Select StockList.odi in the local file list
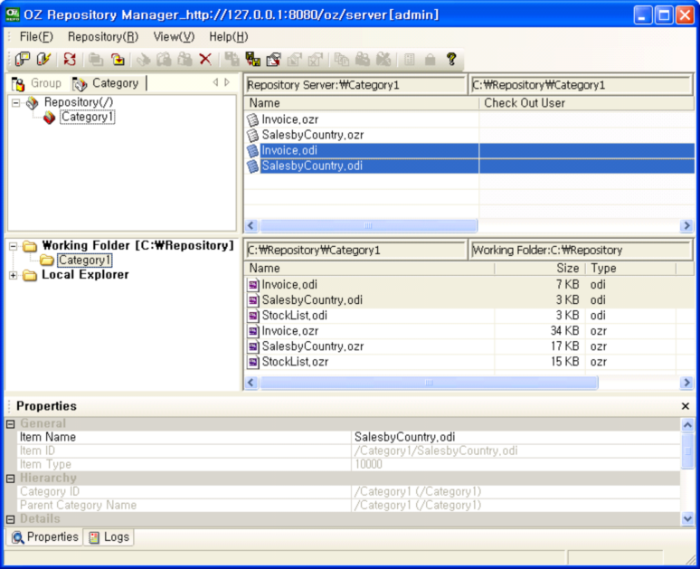This screenshot has width=700, height=569. coord(294,316)
